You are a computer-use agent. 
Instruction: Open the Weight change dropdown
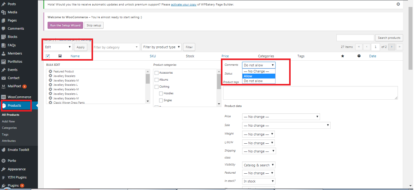point(259,134)
